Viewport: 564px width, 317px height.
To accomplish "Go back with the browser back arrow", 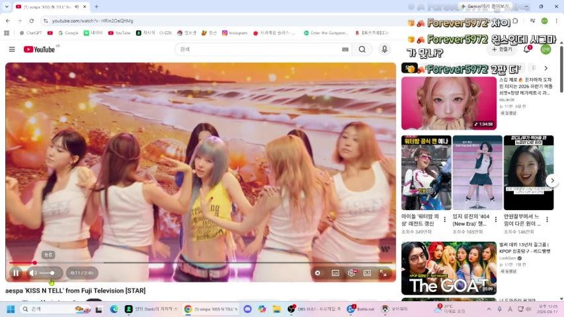I will point(8,21).
